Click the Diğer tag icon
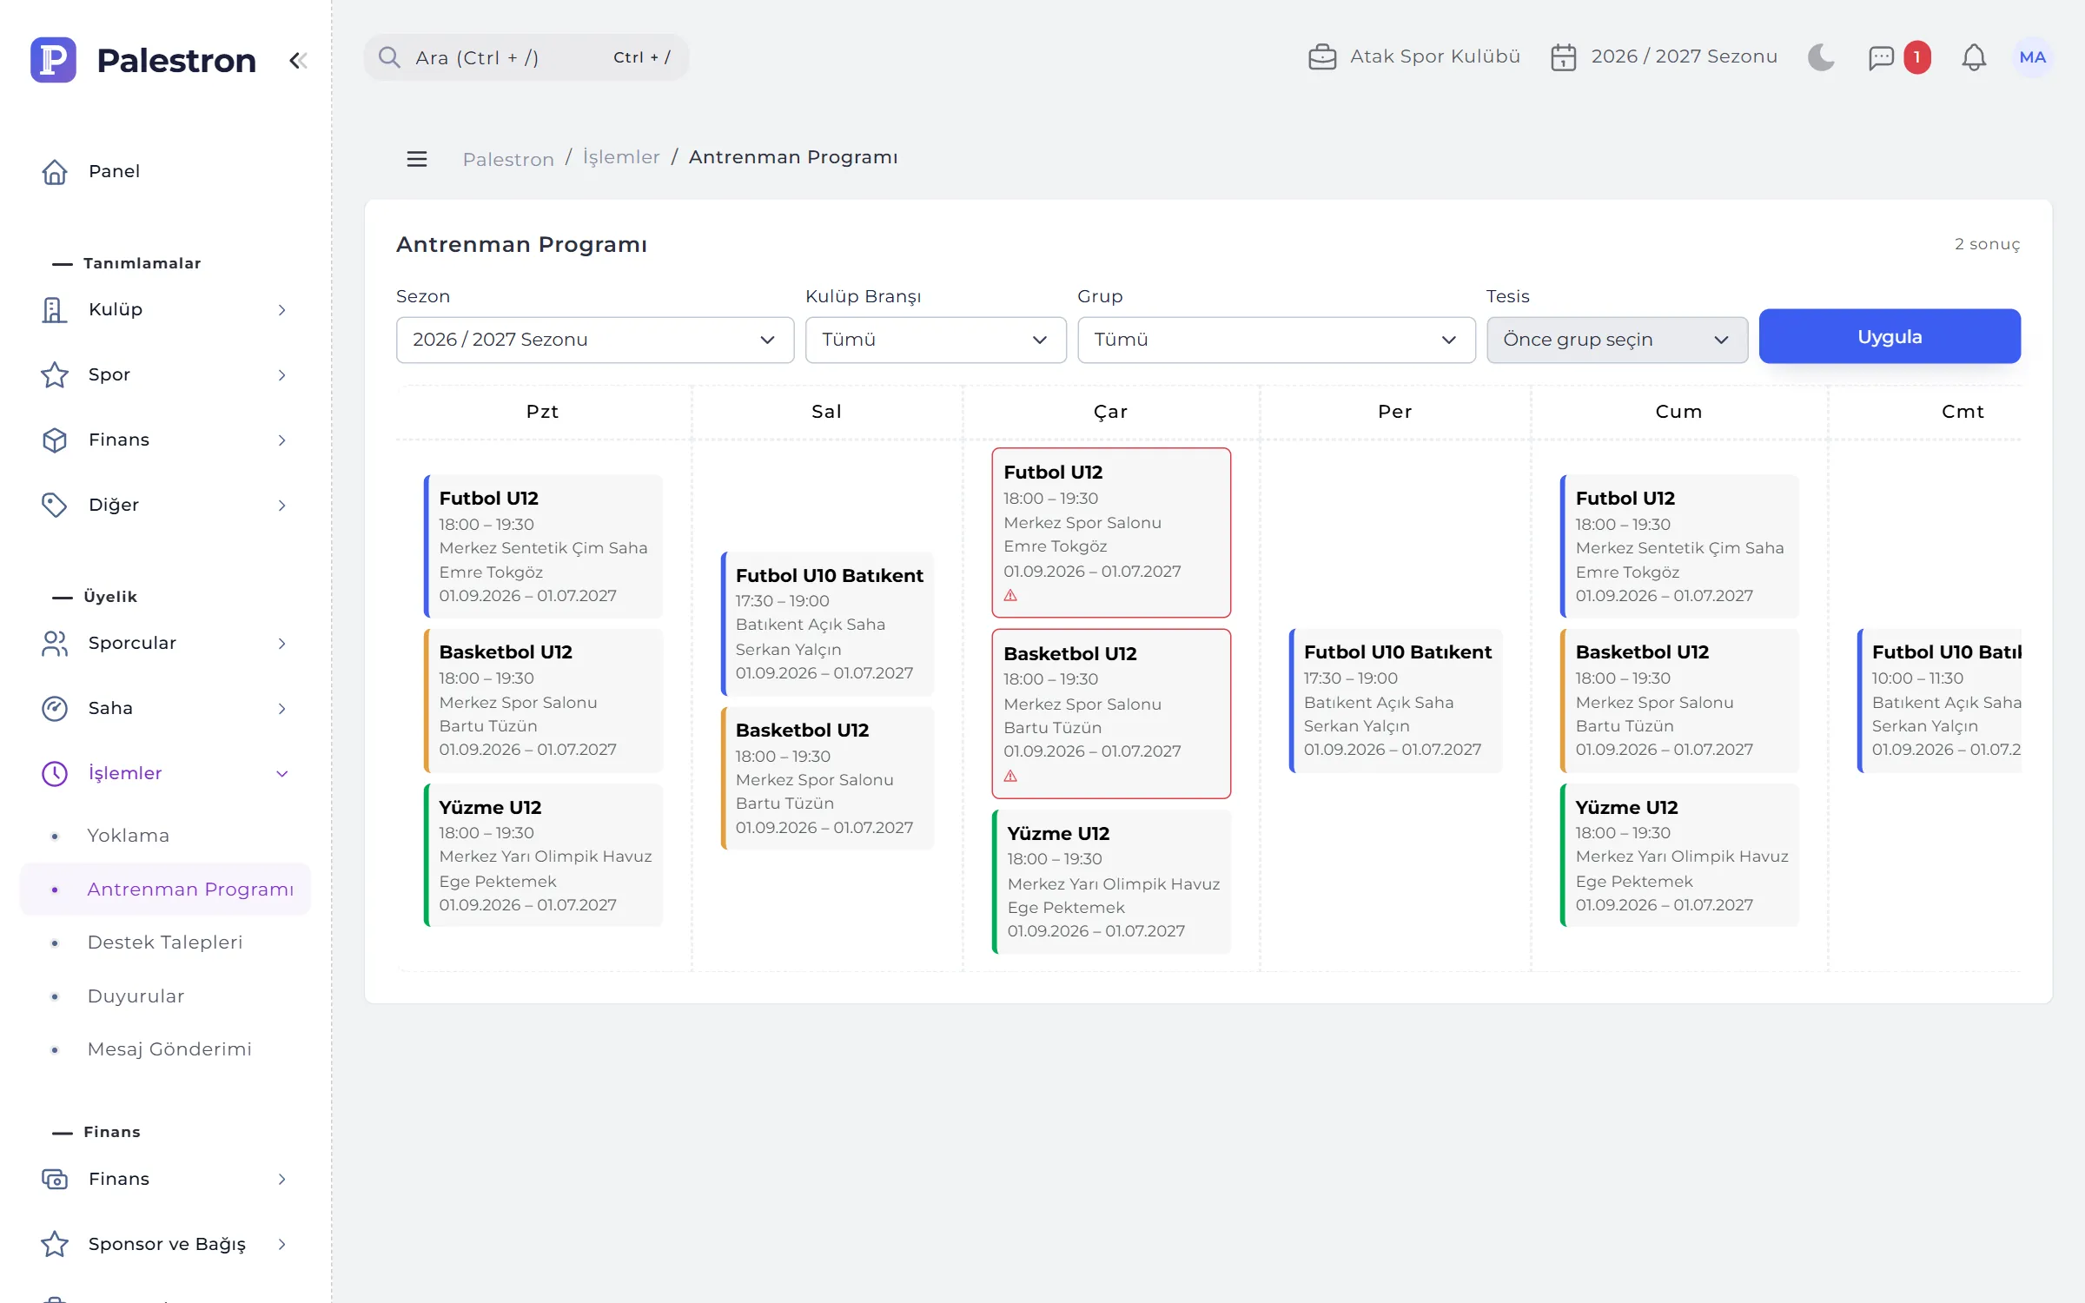 [55, 505]
